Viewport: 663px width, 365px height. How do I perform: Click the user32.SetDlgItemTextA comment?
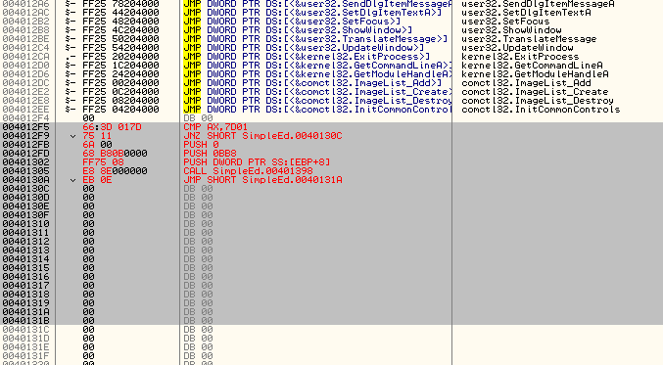point(526,13)
